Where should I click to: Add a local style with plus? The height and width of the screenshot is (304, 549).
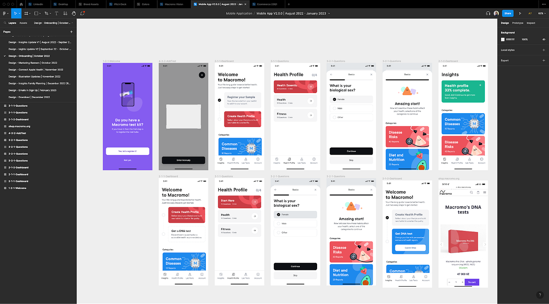point(543,50)
